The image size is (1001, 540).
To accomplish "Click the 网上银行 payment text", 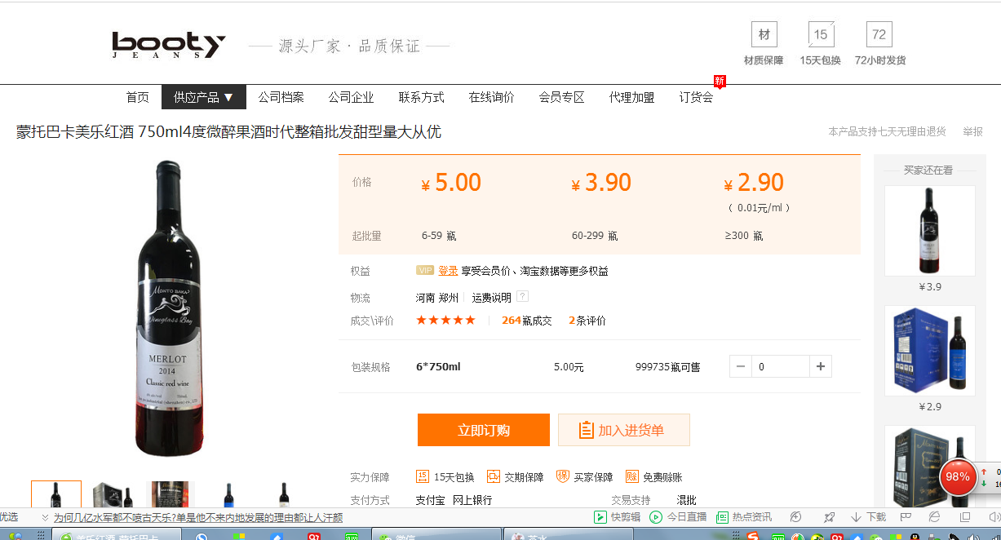I will [472, 500].
